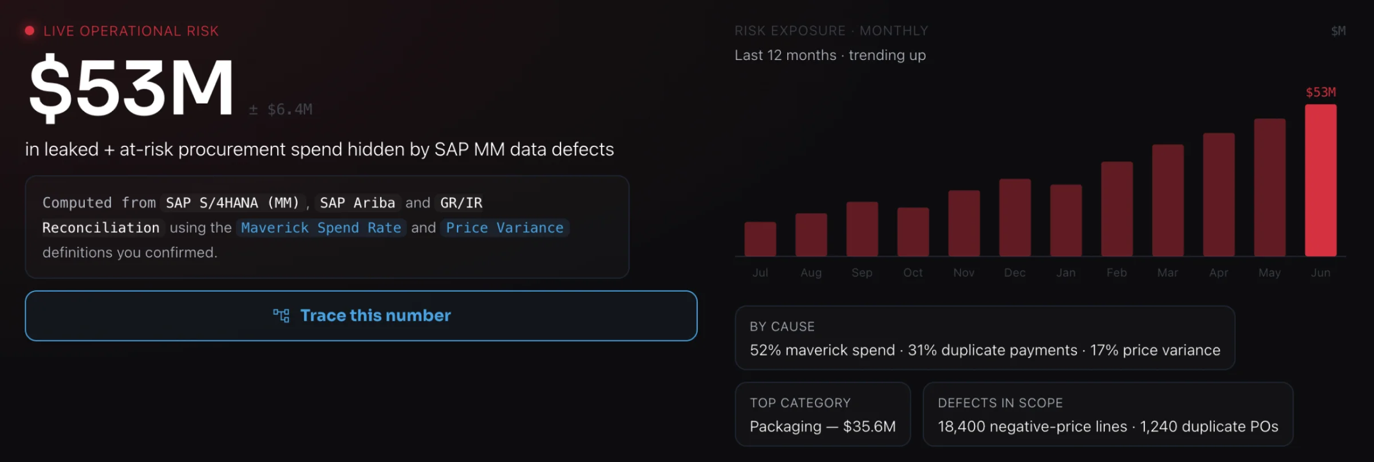Click the trace tree icon beside Trace this number

(281, 316)
